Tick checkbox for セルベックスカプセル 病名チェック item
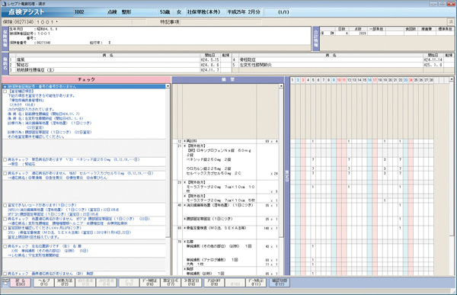This screenshot has width=457, height=295. 5,173
